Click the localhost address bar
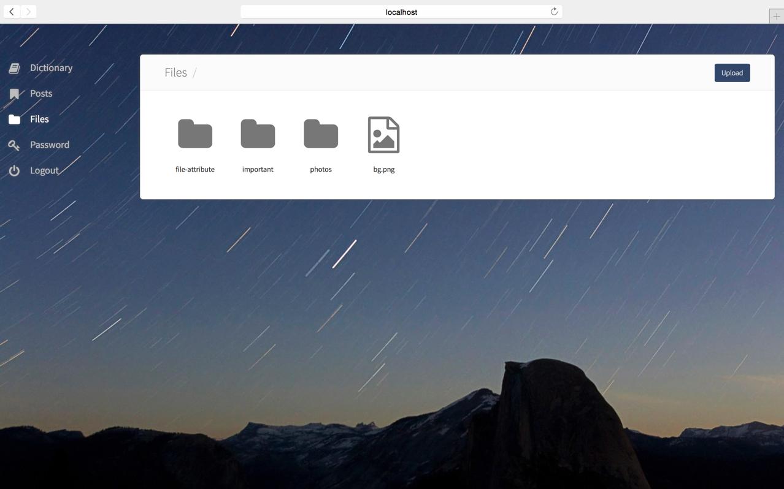784x489 pixels. coord(401,12)
